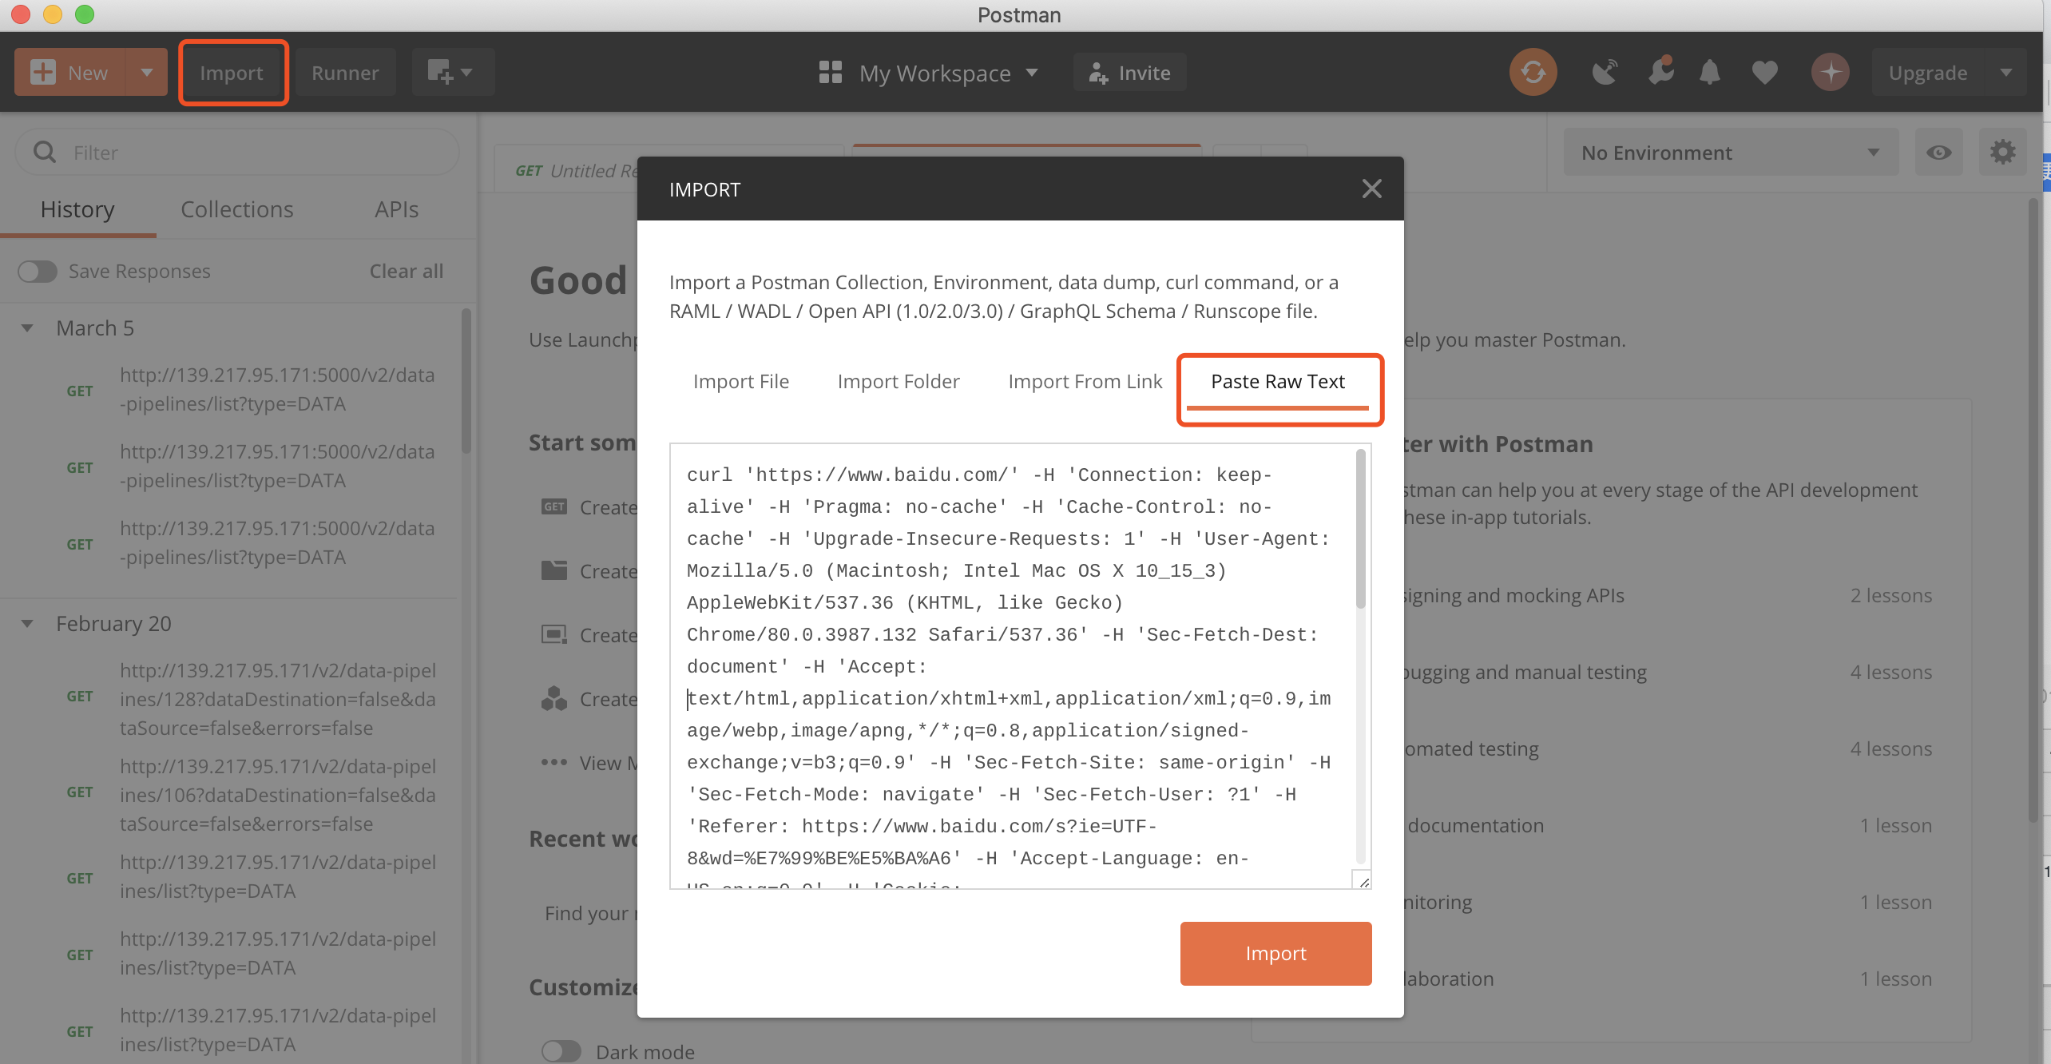Click the 'omated testing' lesson row
This screenshot has width=2051, height=1064.
point(1668,749)
